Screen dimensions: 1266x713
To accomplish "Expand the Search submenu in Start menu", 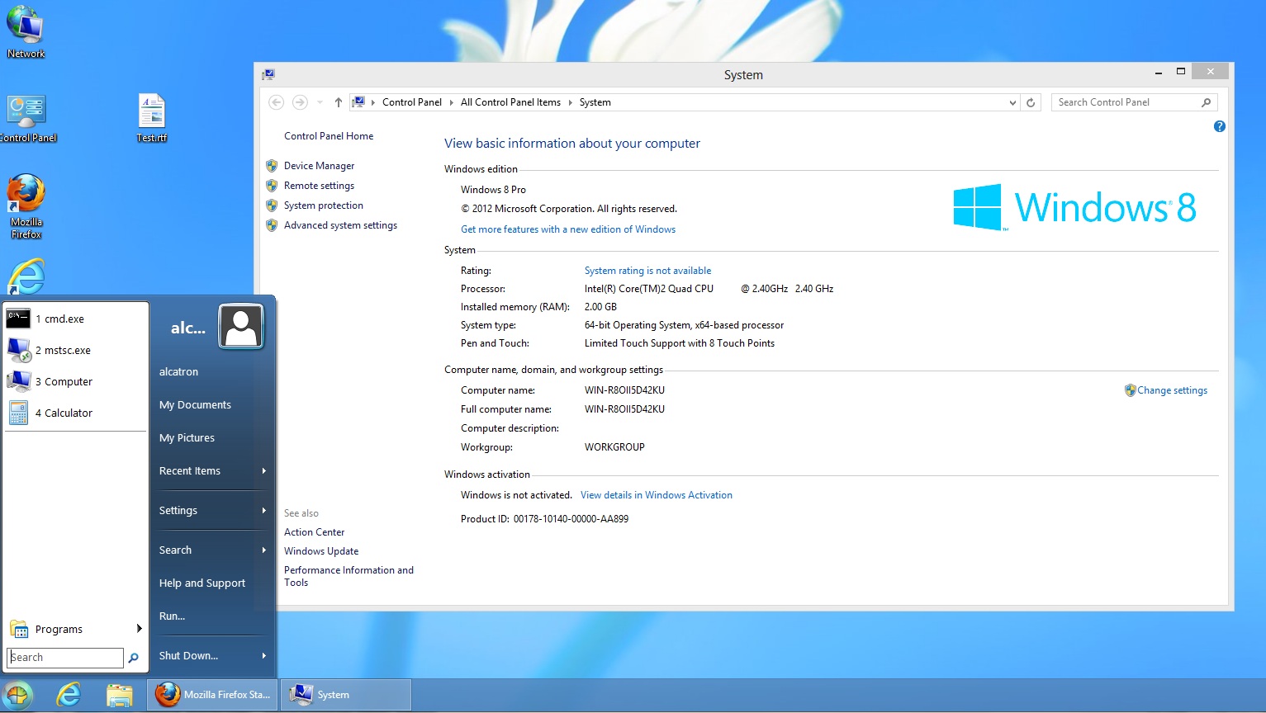I will click(x=212, y=550).
